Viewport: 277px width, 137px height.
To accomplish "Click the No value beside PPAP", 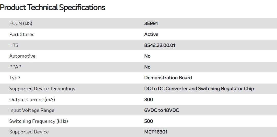I will [x=147, y=67].
